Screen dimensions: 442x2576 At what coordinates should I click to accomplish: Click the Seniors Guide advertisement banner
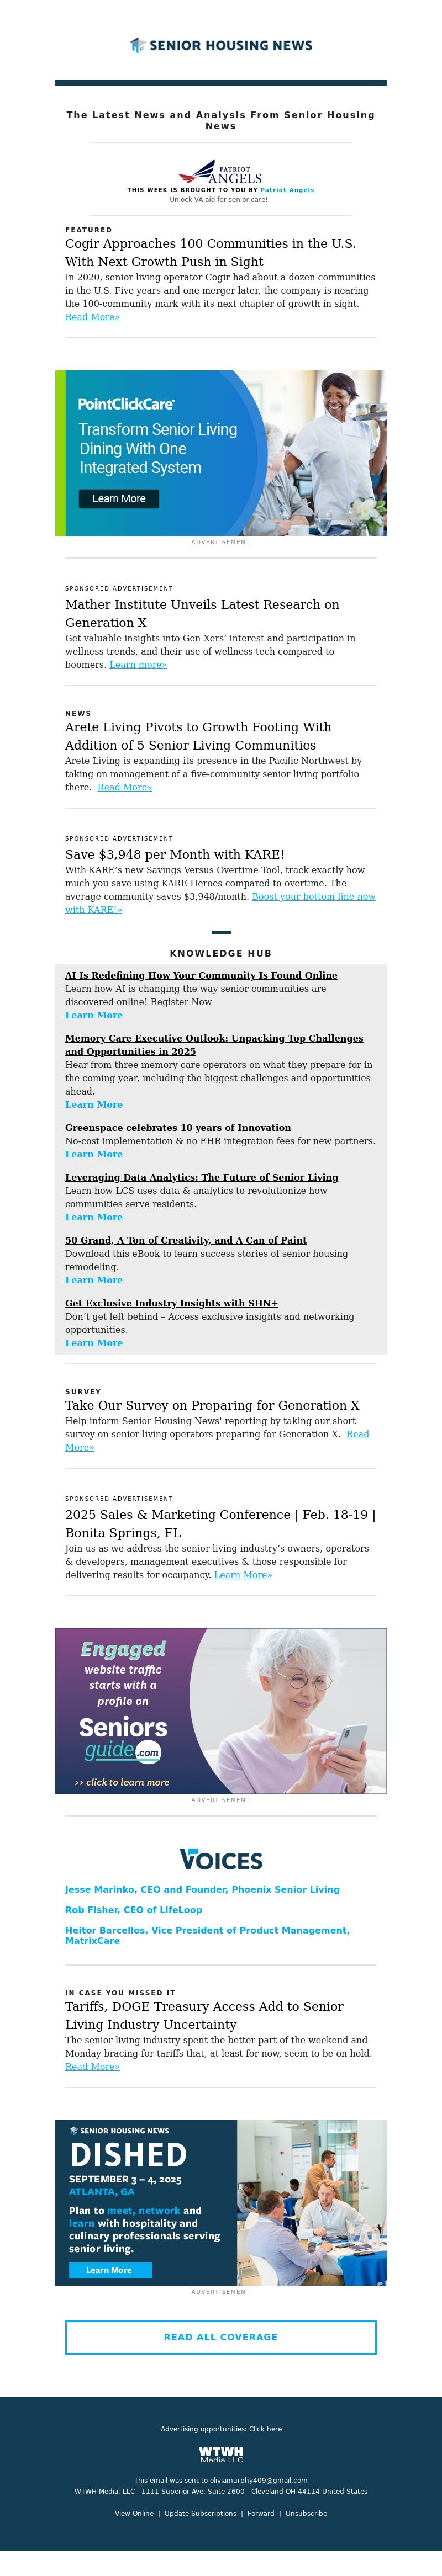[221, 1710]
